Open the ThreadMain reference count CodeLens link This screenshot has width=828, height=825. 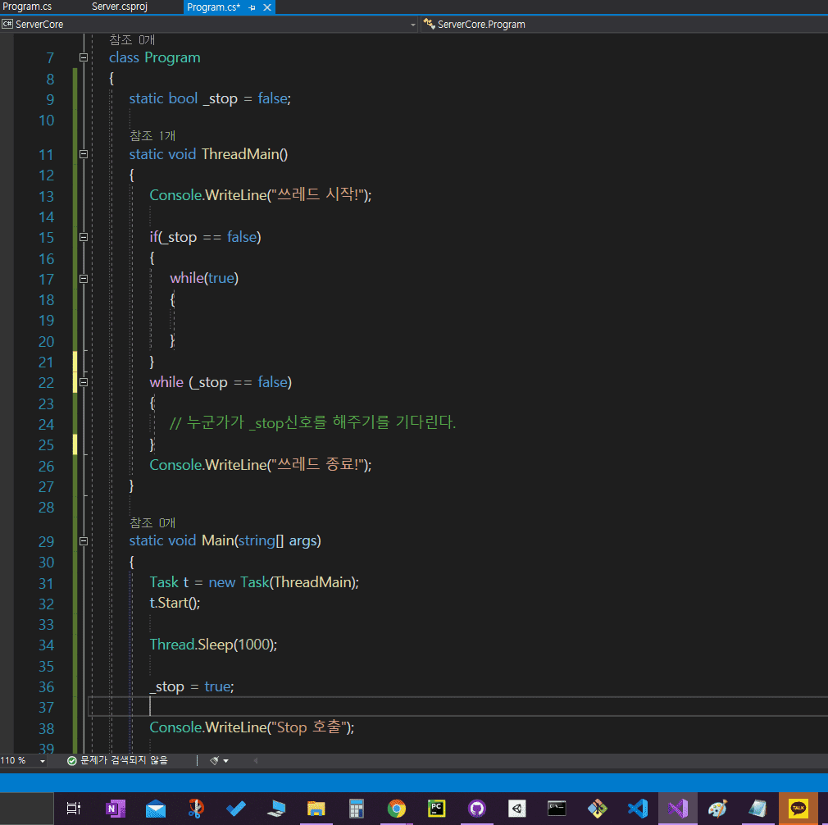pos(152,135)
